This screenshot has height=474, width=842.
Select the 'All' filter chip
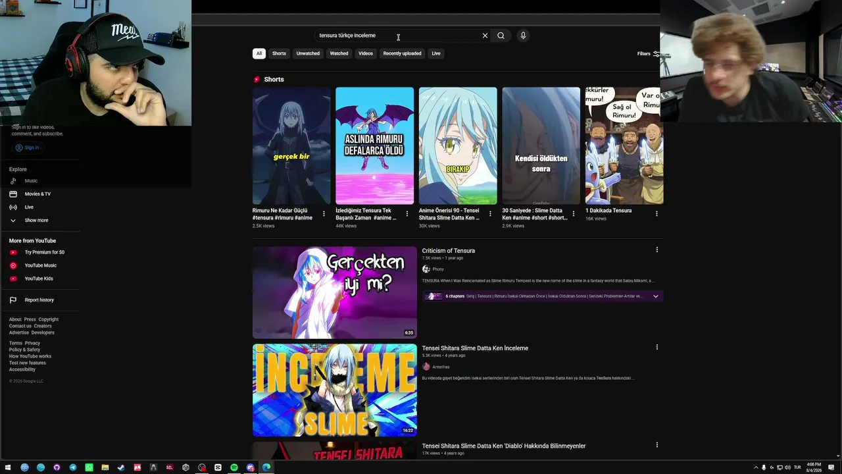click(x=259, y=53)
